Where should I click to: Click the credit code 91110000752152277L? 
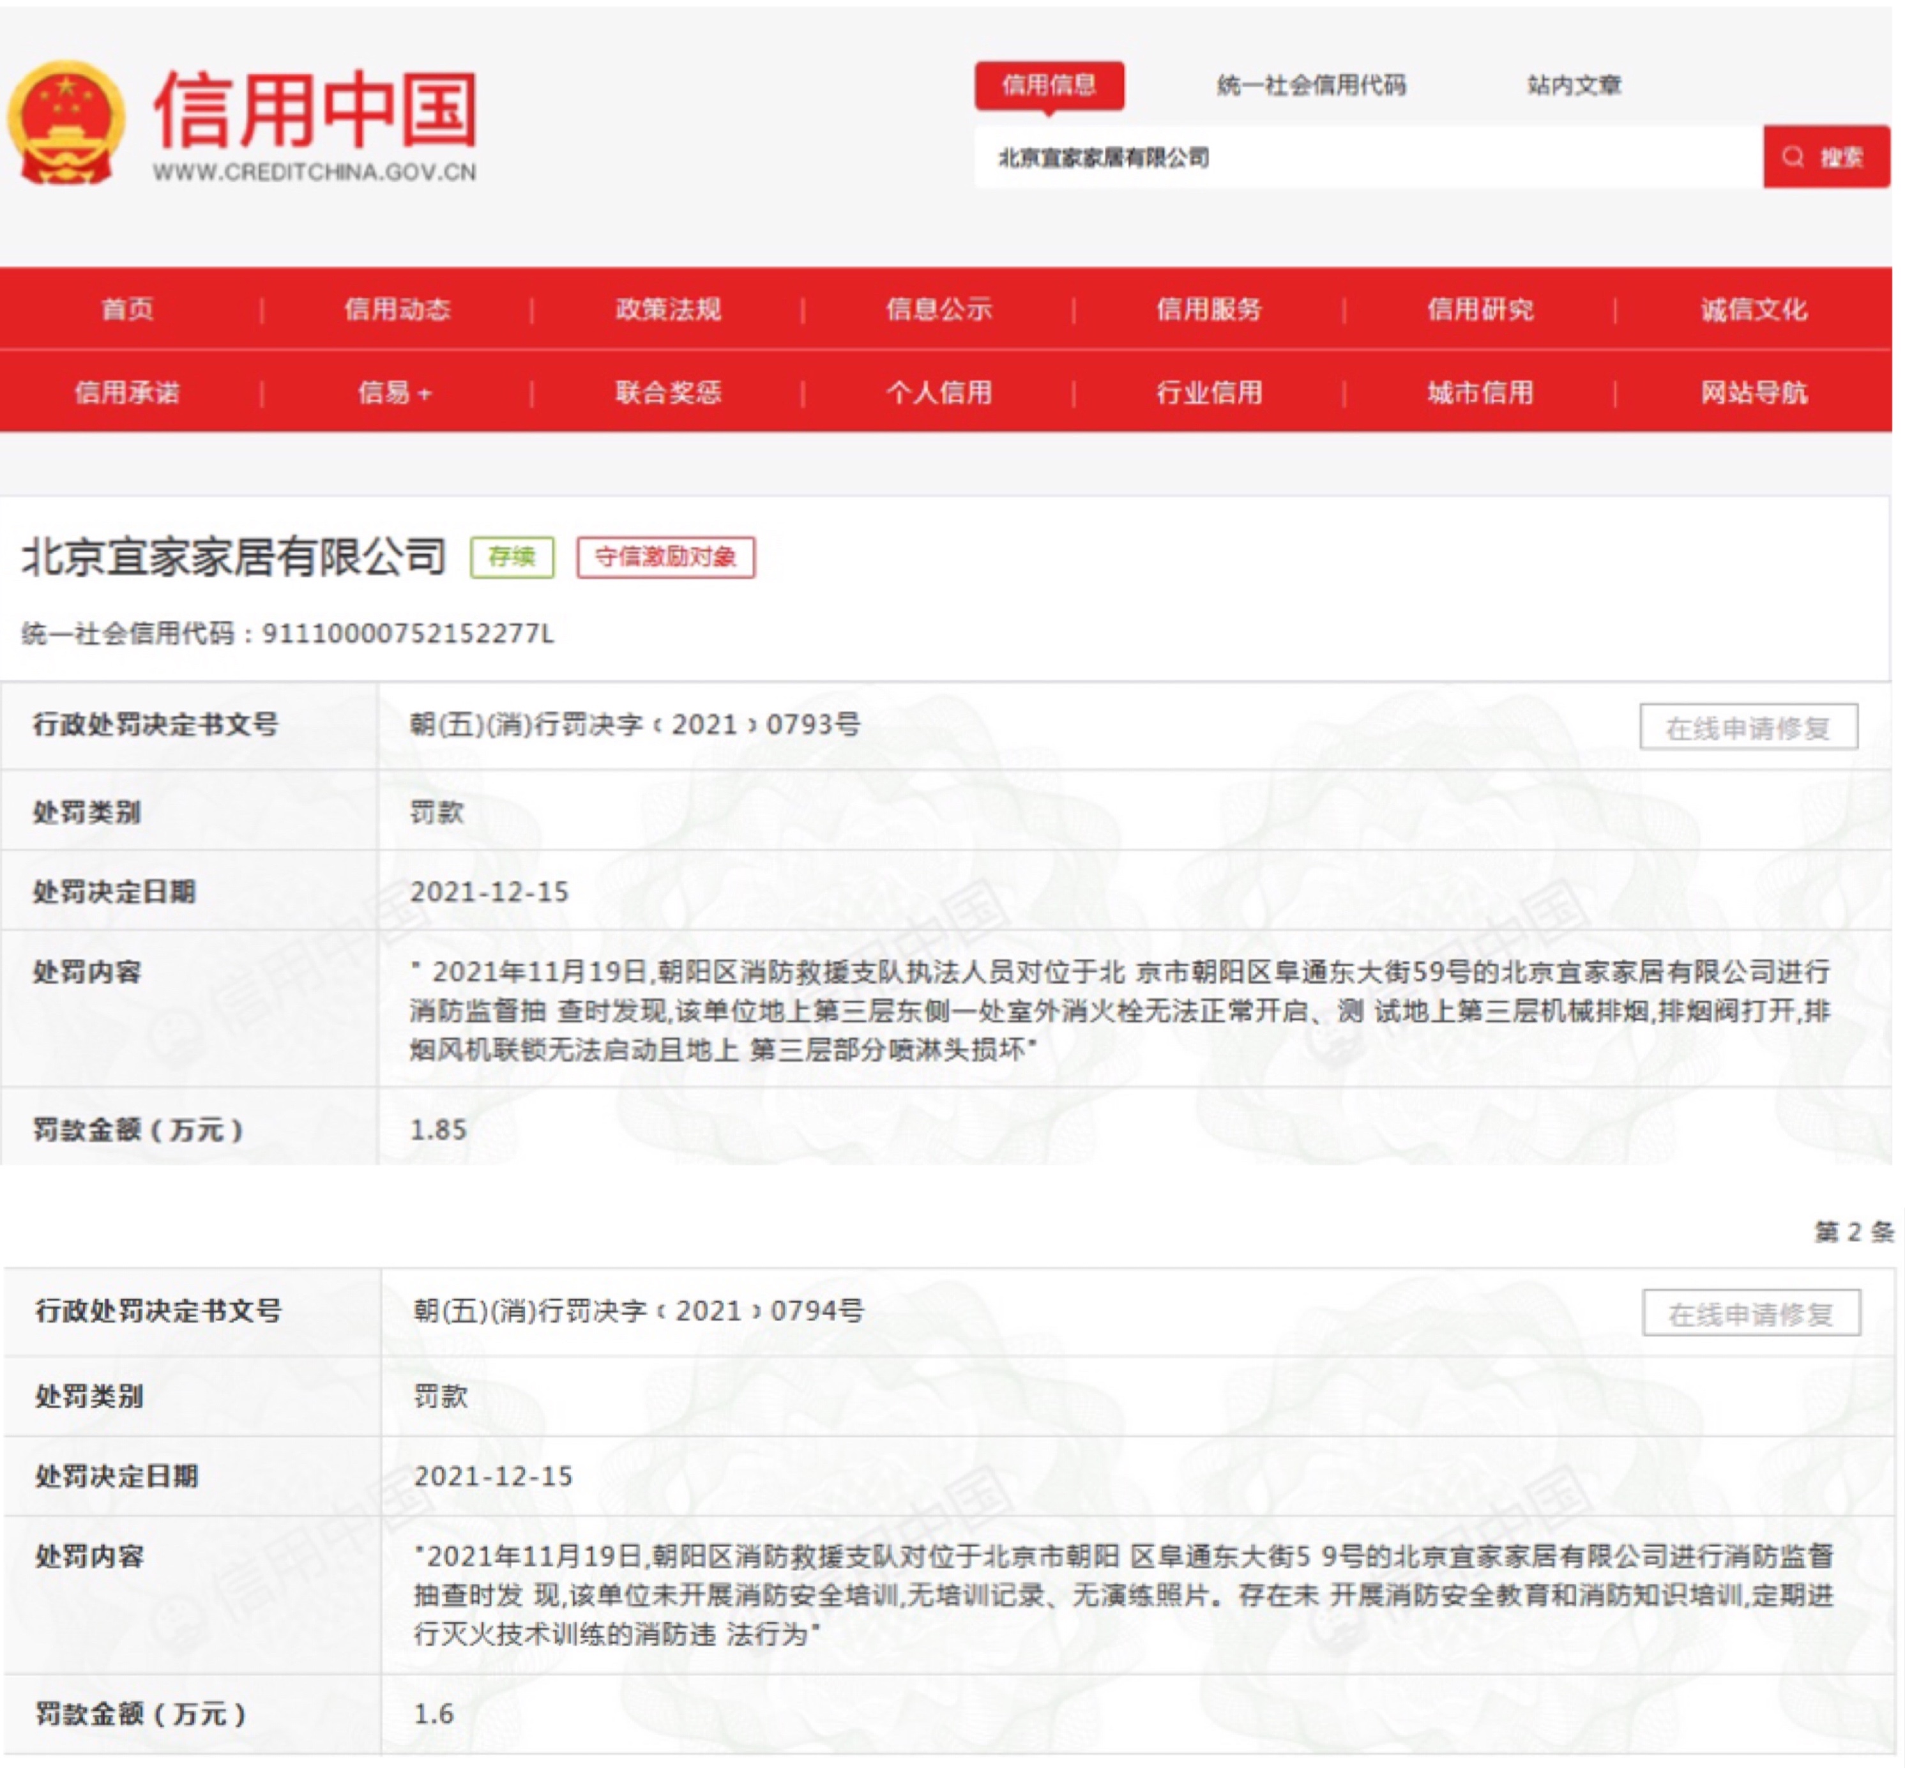pyautogui.click(x=408, y=634)
